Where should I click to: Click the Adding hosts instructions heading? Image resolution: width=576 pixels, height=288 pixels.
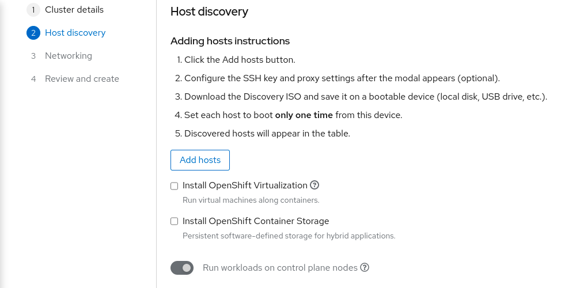pyautogui.click(x=230, y=41)
